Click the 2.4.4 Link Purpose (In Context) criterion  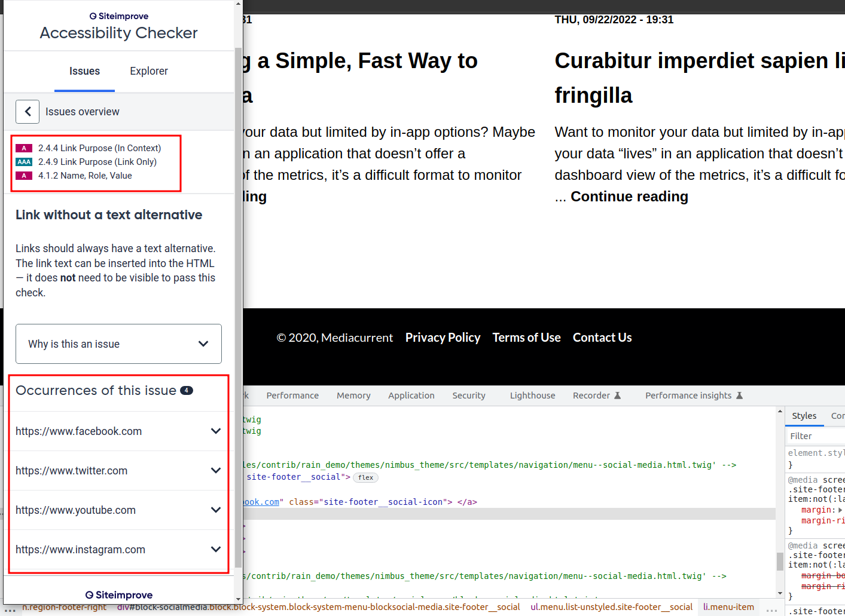99,148
